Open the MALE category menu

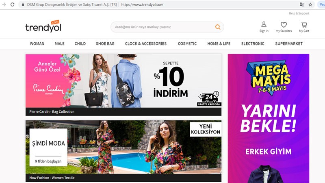[59, 44]
